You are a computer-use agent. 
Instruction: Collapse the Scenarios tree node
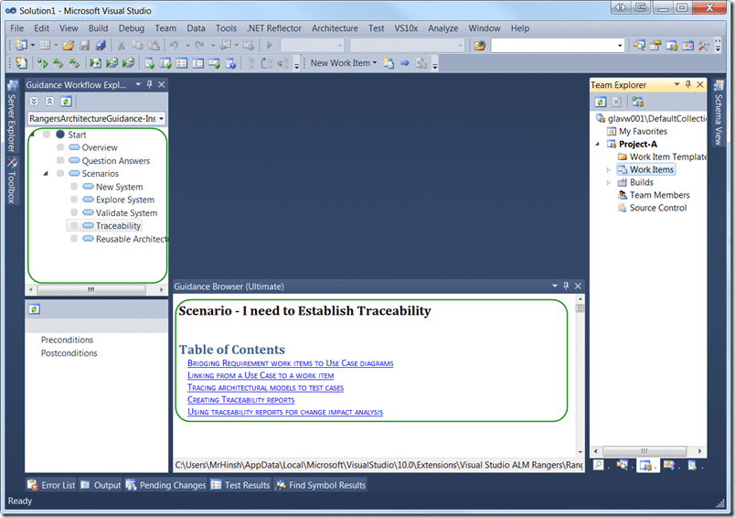[46, 174]
